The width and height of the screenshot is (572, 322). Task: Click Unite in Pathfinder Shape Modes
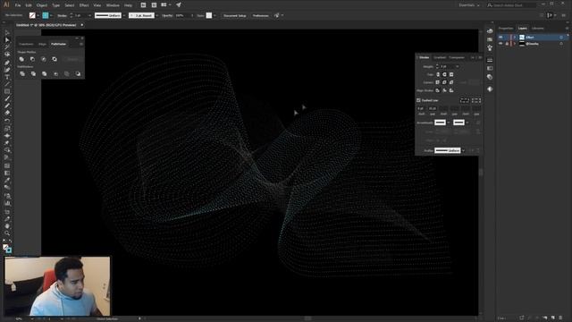pos(21,59)
